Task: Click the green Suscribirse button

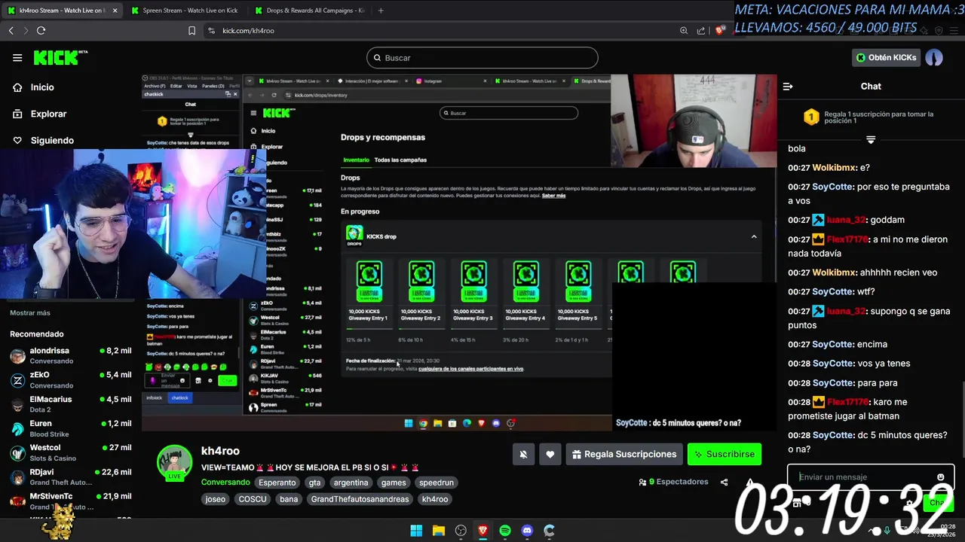Action: tap(725, 455)
